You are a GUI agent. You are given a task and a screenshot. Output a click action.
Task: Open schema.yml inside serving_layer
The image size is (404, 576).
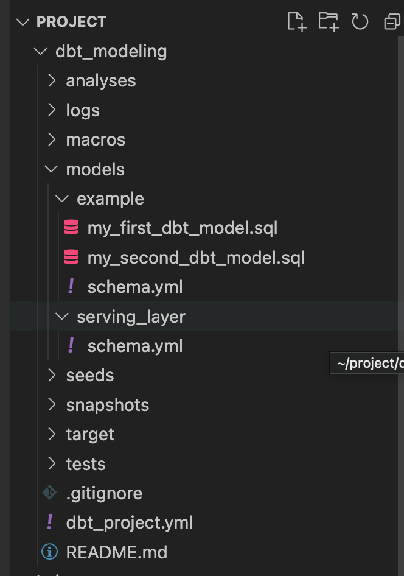click(x=135, y=346)
